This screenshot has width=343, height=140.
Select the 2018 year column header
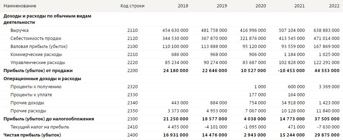point(183,6)
